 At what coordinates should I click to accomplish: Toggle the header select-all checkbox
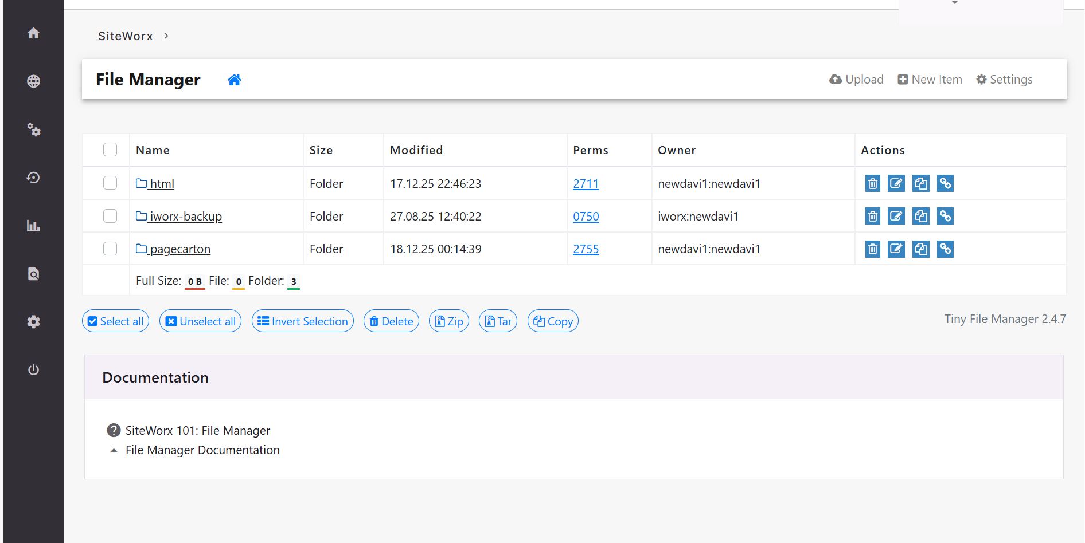tap(110, 149)
